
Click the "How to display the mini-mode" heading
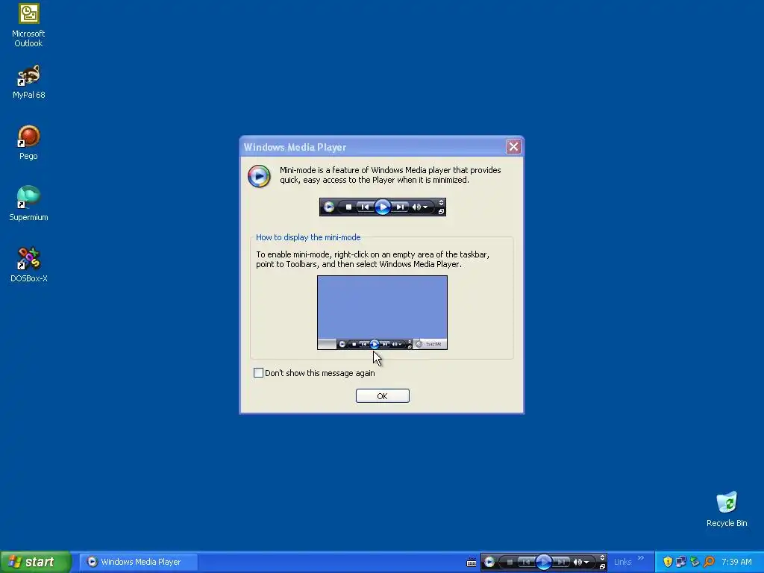pos(308,237)
